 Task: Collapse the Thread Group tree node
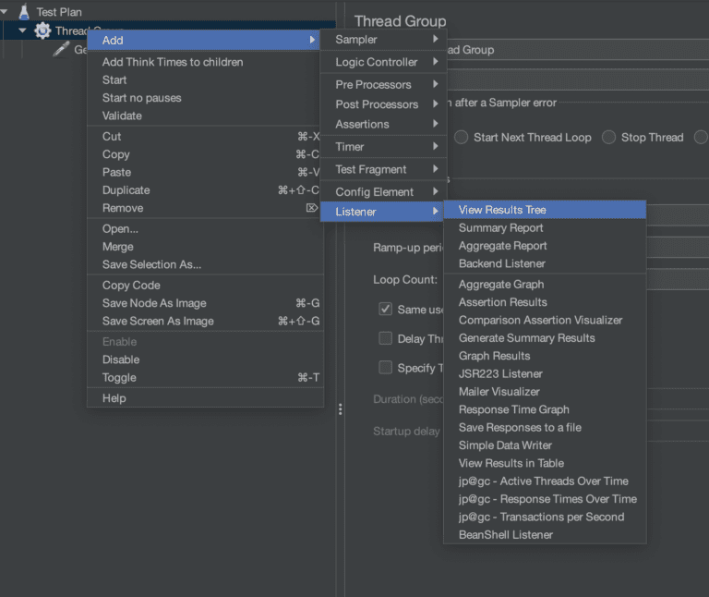pyautogui.click(x=22, y=30)
